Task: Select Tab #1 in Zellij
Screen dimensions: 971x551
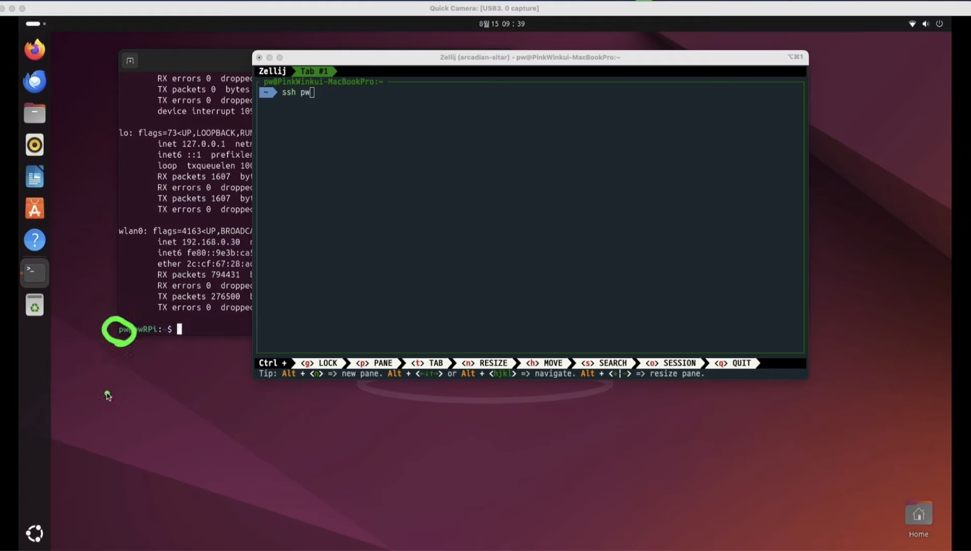Action: click(314, 72)
